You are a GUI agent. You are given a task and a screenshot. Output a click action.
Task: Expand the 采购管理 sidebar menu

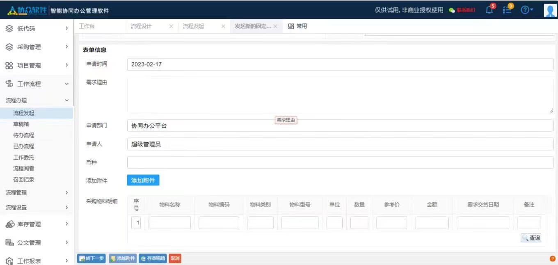click(x=37, y=47)
